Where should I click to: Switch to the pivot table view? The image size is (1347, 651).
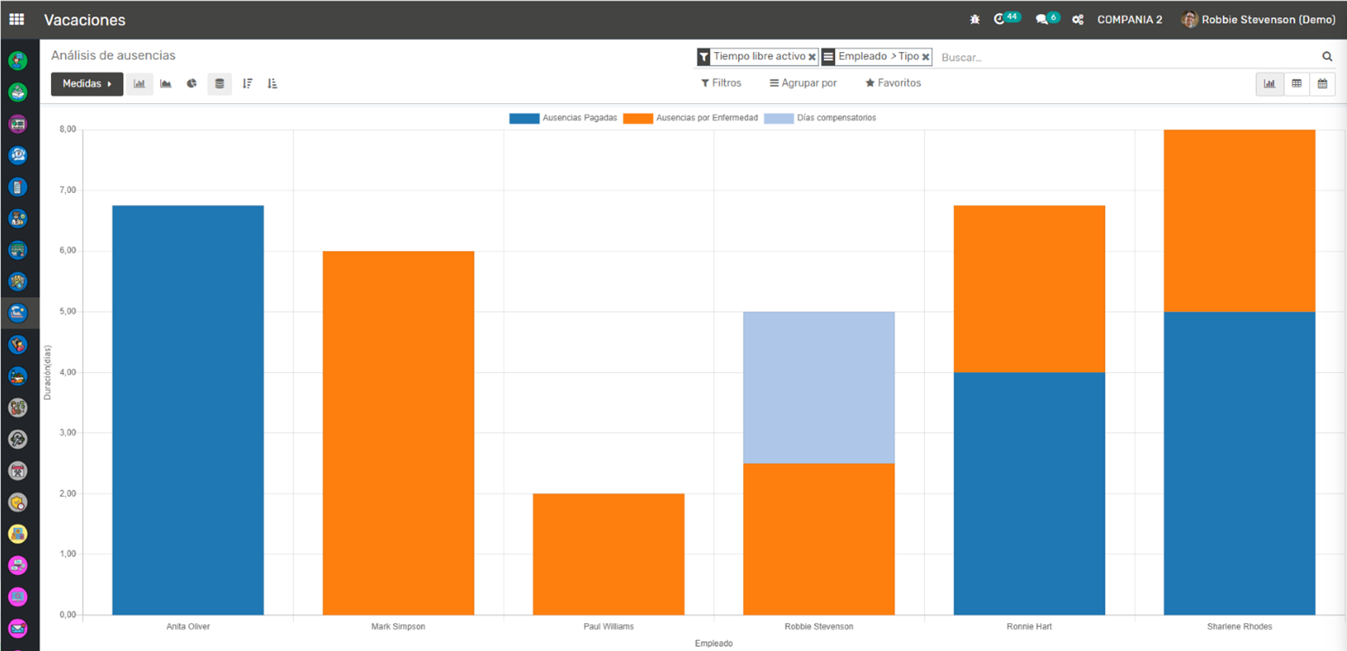point(1296,84)
